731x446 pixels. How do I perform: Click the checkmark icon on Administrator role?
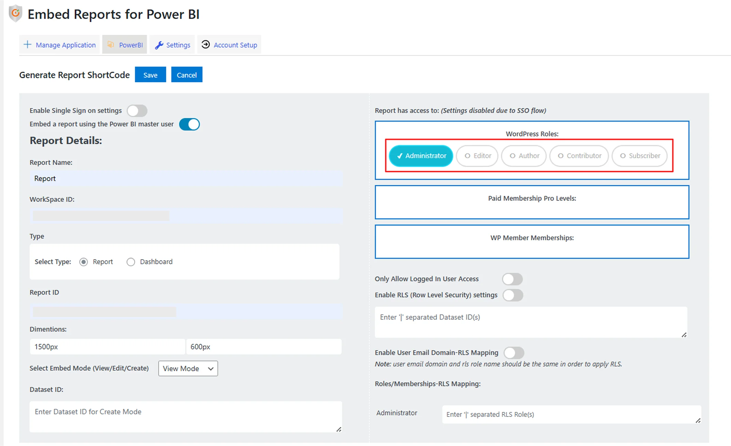(x=399, y=156)
